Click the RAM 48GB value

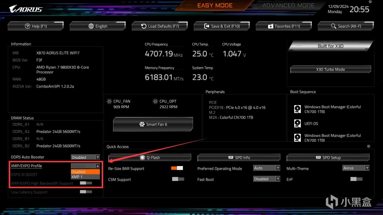coord(41,79)
